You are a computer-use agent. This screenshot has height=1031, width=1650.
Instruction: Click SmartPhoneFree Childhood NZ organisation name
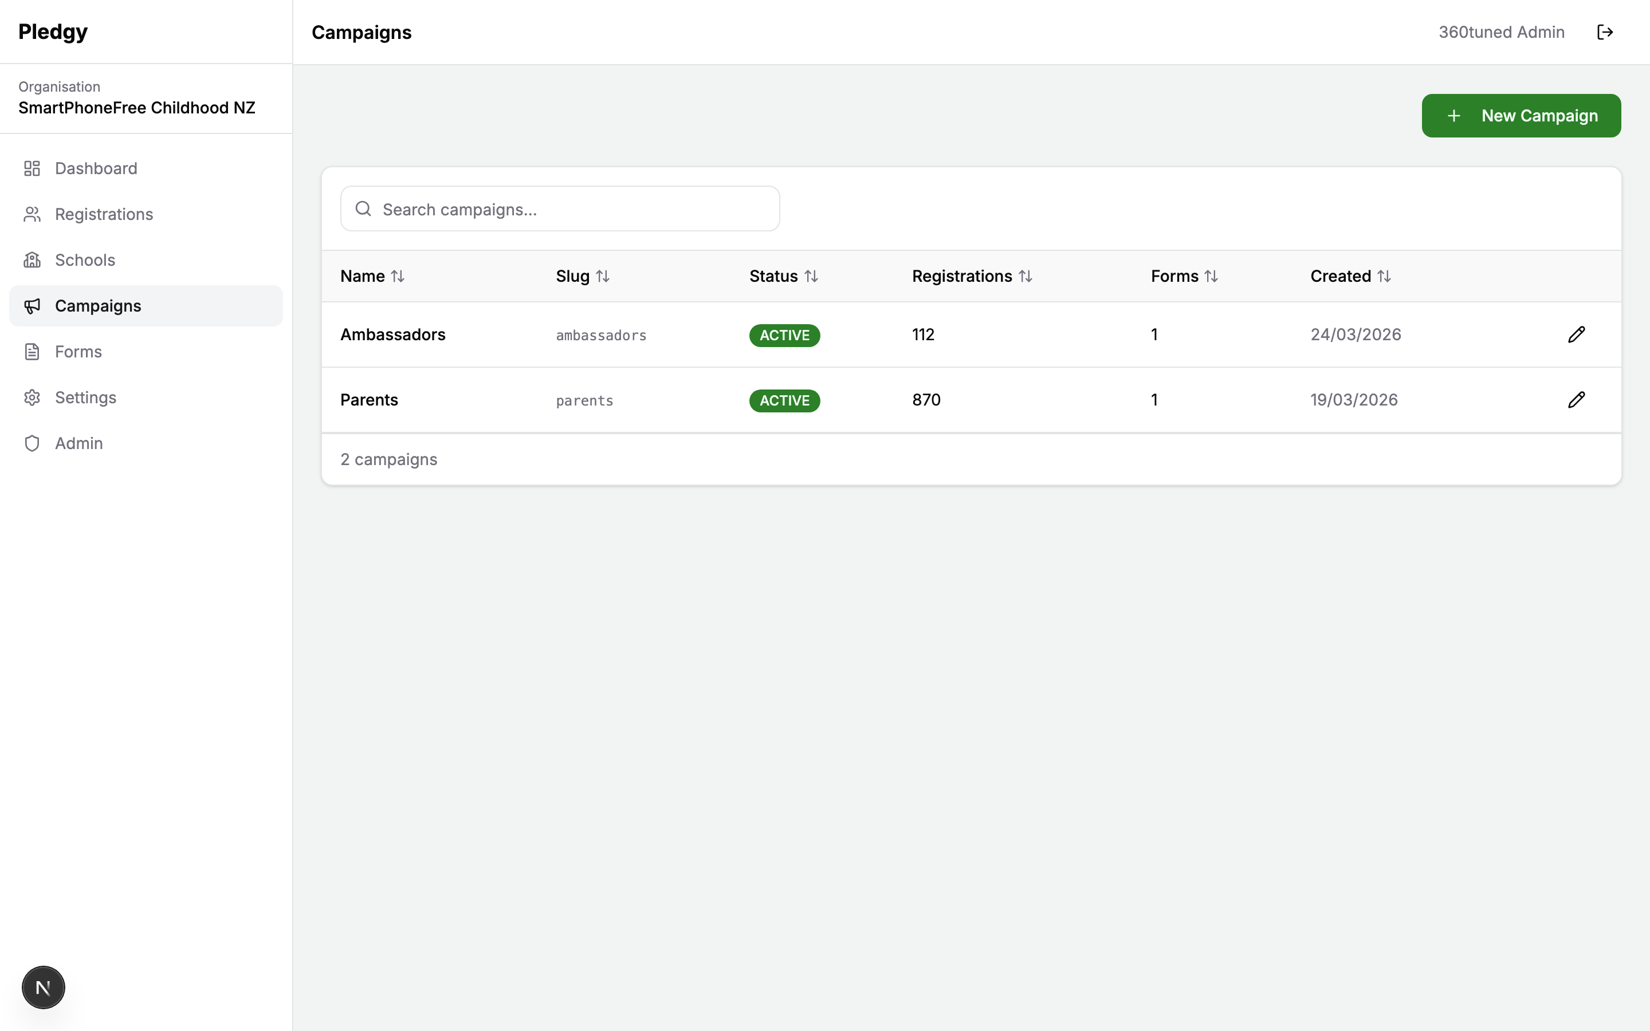(x=136, y=108)
